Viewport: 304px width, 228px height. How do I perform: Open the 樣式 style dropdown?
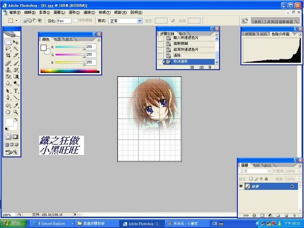[x=140, y=21]
